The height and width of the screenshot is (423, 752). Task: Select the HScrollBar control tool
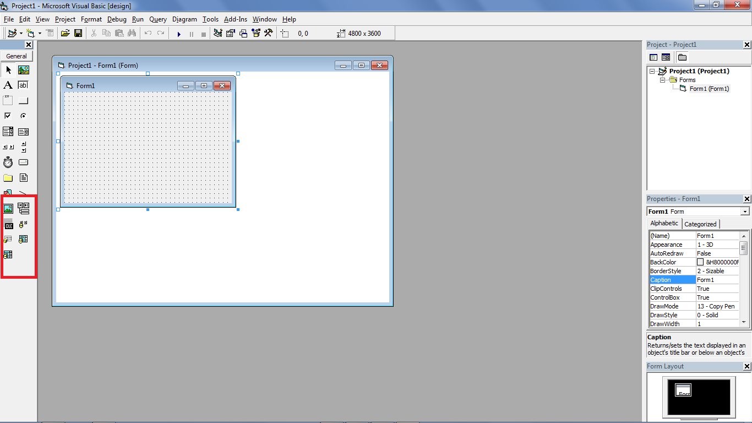tap(8, 147)
